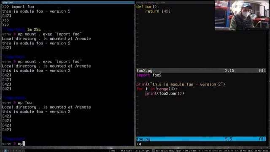Click the mp mount command below '1m 23s'
This screenshot has width=270, height=152.
pos(50,34)
